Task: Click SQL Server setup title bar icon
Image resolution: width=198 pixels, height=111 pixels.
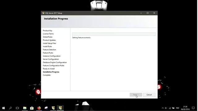Action: (x=43, y=13)
